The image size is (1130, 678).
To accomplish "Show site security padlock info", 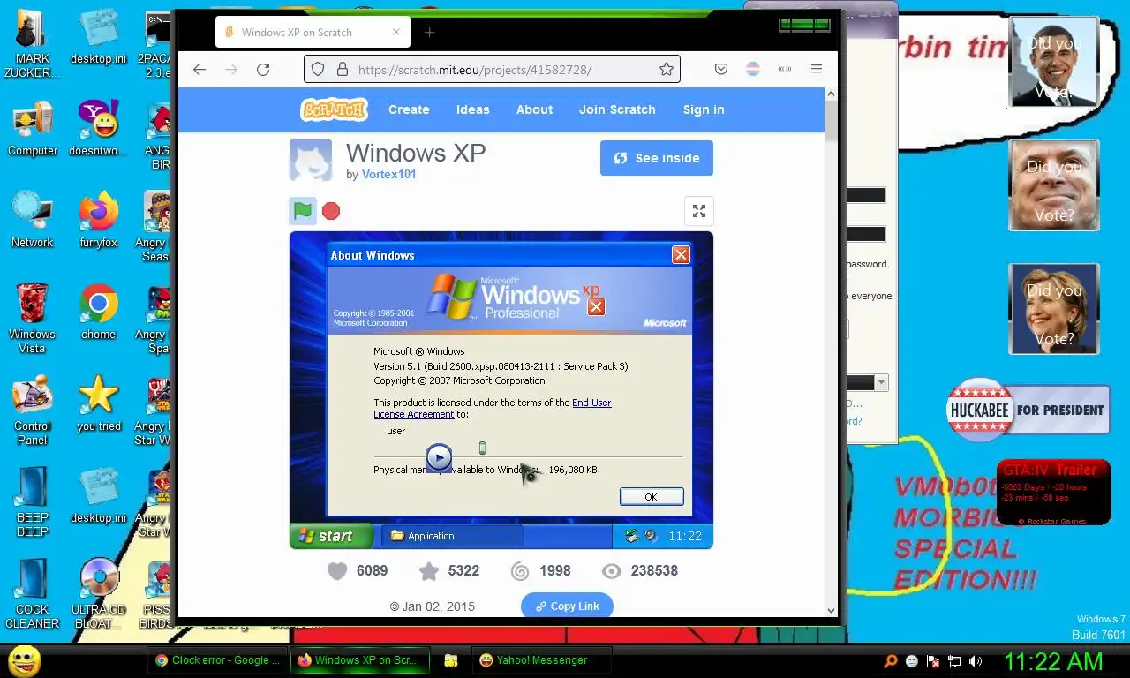I will point(342,69).
